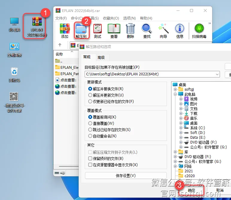Click the 确定 button
This screenshot has height=200, width=231.
point(192,190)
